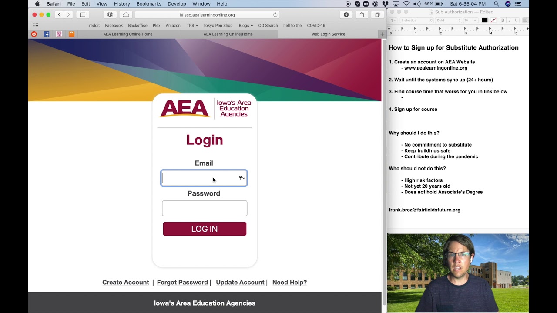Open the TPS bookmarks folder dropdown
Image resolution: width=557 pixels, height=313 pixels.
[192, 25]
